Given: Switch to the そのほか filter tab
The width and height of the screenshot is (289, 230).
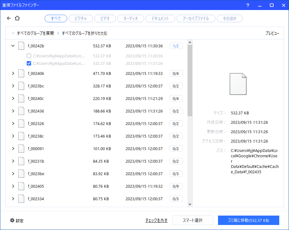Looking at the screenshot, I should [x=230, y=18].
